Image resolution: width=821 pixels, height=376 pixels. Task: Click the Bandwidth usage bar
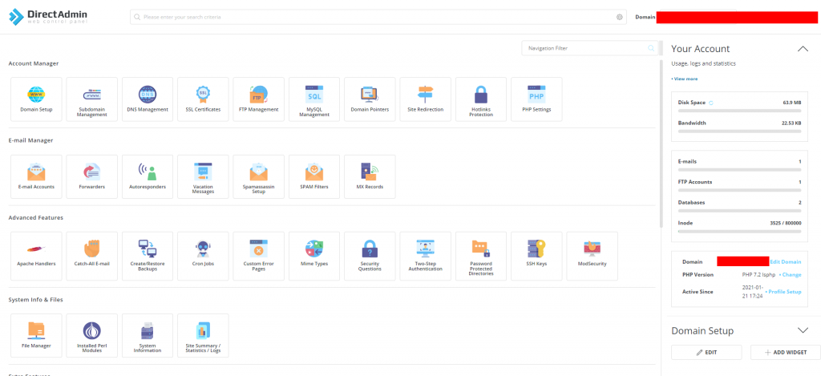tap(739, 131)
